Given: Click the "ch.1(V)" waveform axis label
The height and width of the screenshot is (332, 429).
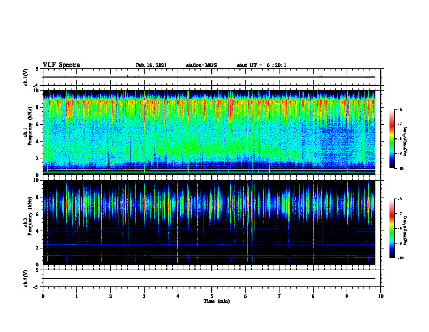Looking at the screenshot, I should point(26,77).
